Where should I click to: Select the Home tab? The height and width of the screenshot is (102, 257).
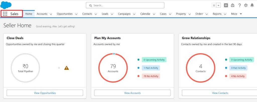pyautogui.click(x=29, y=14)
